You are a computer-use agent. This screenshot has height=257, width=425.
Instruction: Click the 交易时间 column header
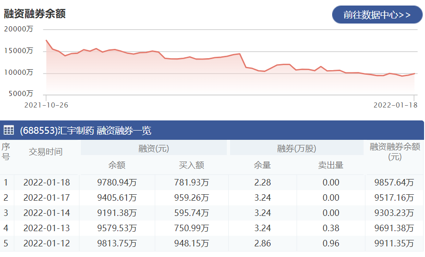coord(46,152)
